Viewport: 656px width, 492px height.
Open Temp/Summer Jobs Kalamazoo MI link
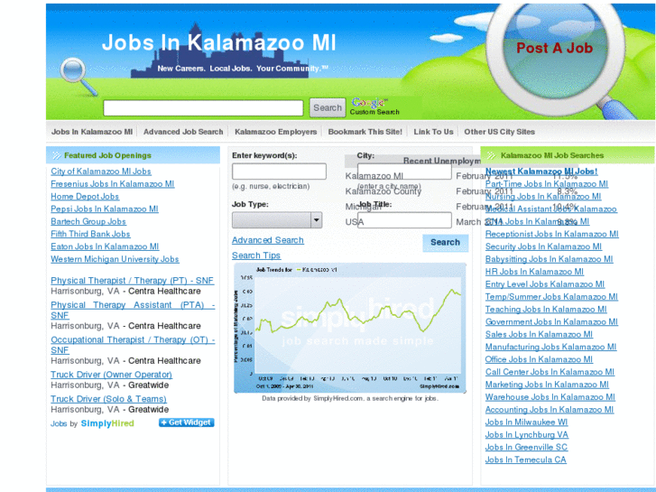[x=551, y=297]
